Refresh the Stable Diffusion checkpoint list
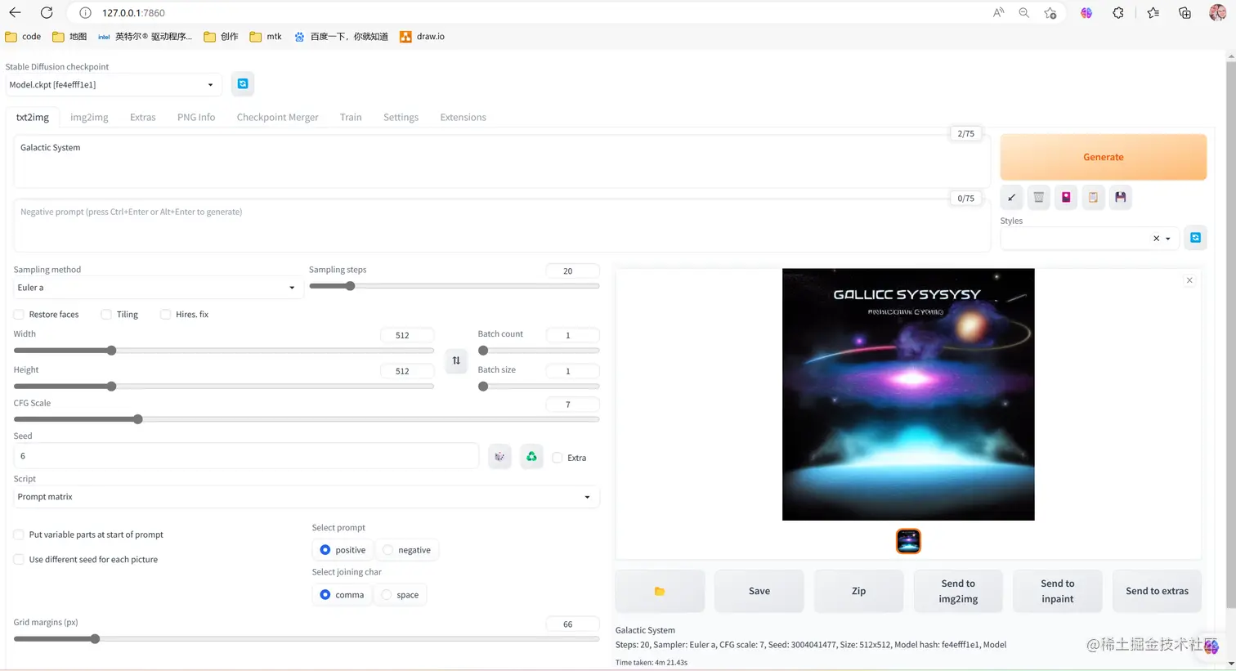Screen dimensions: 1236x671 click(x=243, y=83)
